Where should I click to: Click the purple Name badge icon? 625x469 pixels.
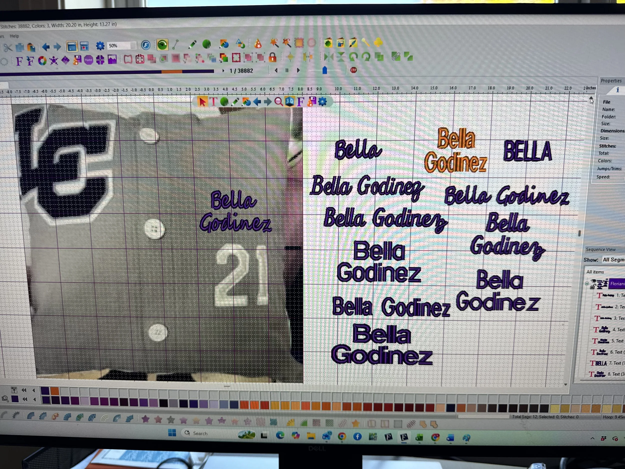[88, 60]
